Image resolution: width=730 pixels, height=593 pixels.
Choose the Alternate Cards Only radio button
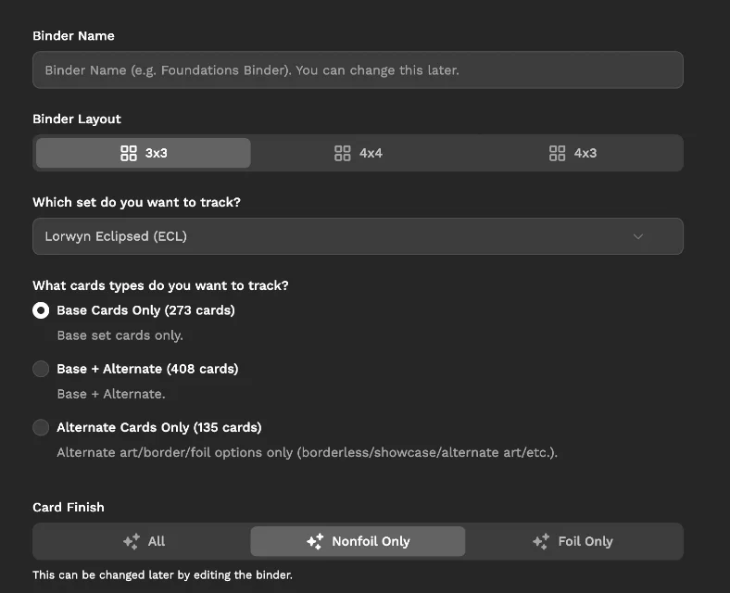click(x=41, y=427)
